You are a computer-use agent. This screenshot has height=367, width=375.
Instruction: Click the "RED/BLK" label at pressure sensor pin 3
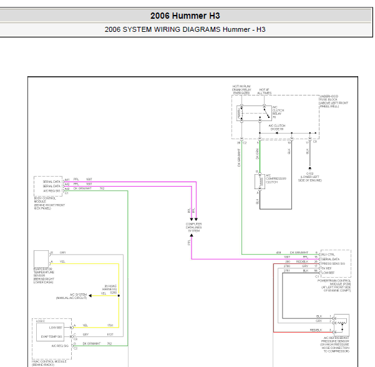pyautogui.click(x=316, y=330)
